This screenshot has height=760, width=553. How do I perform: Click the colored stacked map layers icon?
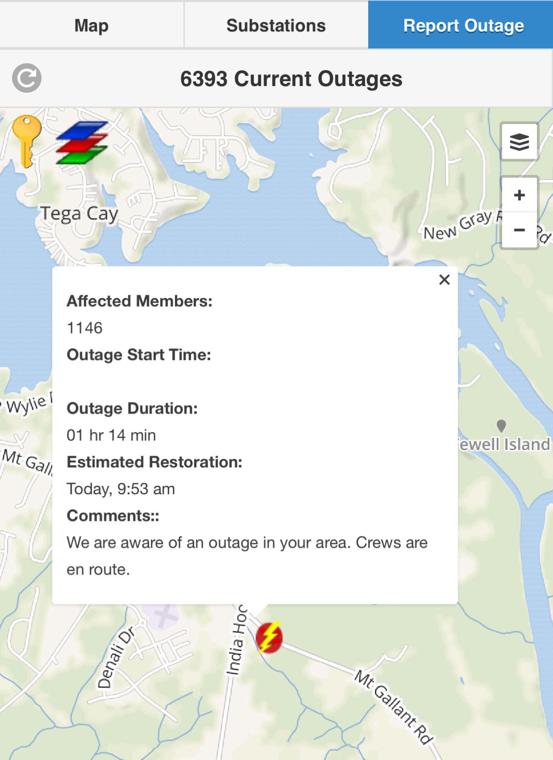(x=82, y=143)
